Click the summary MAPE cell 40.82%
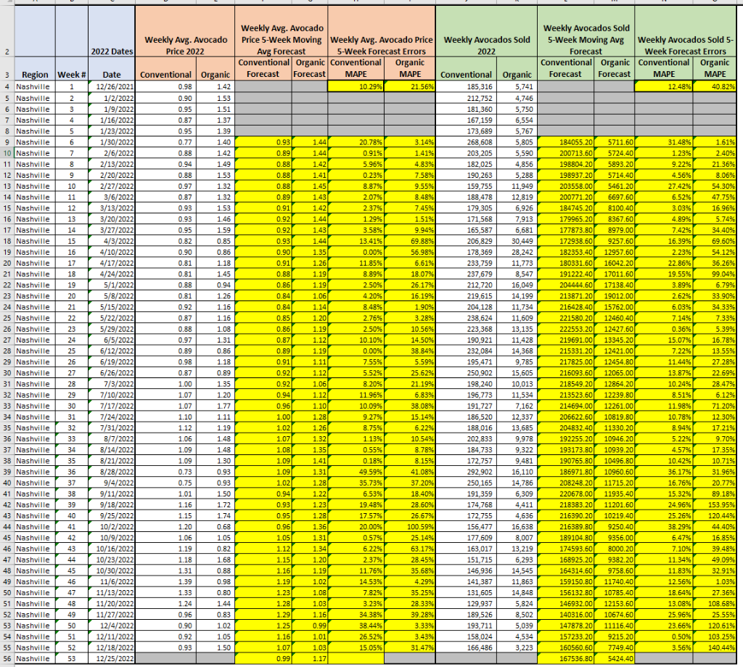The width and height of the screenshot is (743, 667). (715, 86)
